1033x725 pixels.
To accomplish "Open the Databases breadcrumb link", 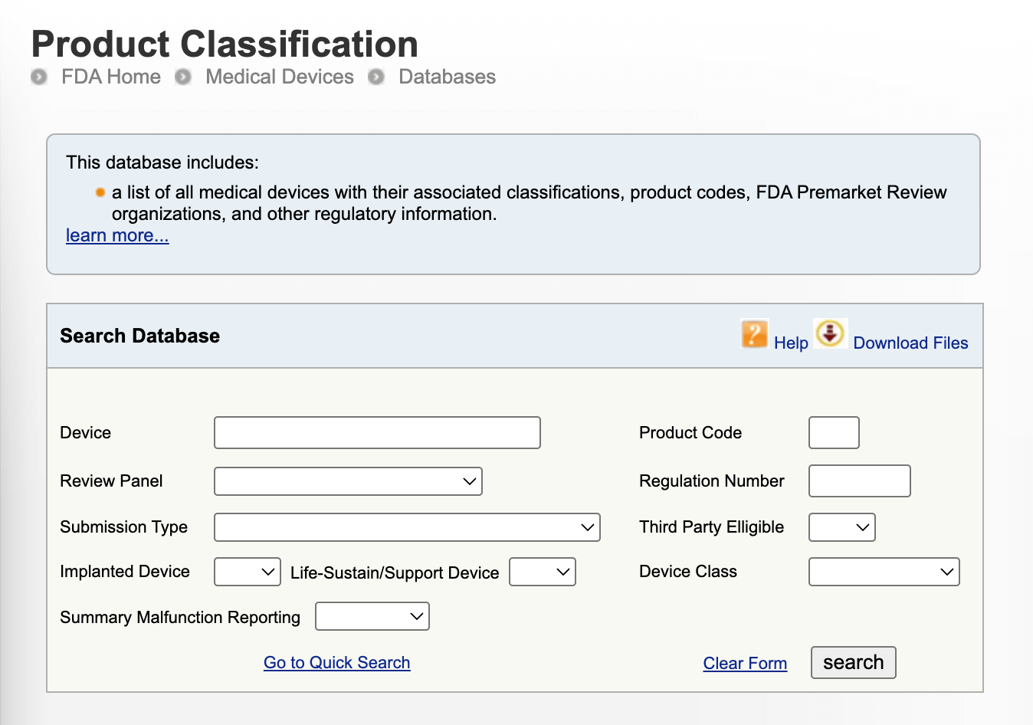I will (447, 77).
